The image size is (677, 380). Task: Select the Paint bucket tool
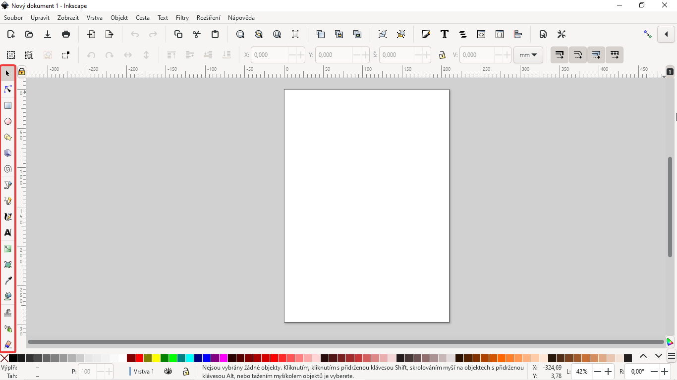(8, 296)
